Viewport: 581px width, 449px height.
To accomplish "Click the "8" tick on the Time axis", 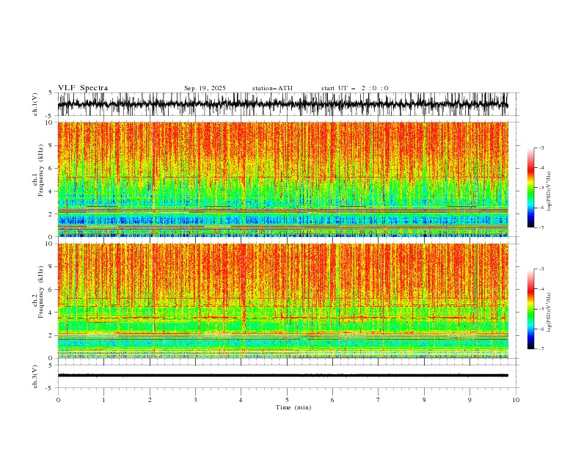I will (424, 400).
